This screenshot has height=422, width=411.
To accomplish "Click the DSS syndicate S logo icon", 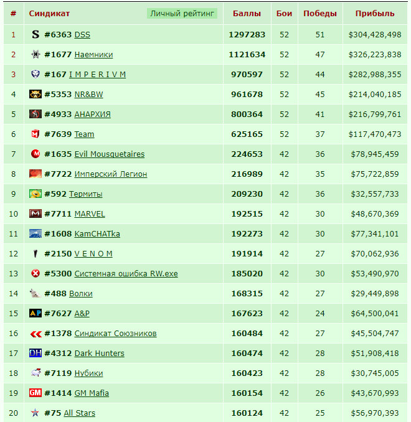I will pyautogui.click(x=35, y=34).
